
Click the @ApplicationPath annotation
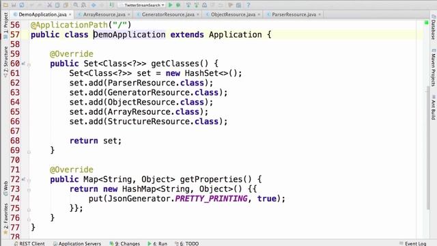pos(69,25)
